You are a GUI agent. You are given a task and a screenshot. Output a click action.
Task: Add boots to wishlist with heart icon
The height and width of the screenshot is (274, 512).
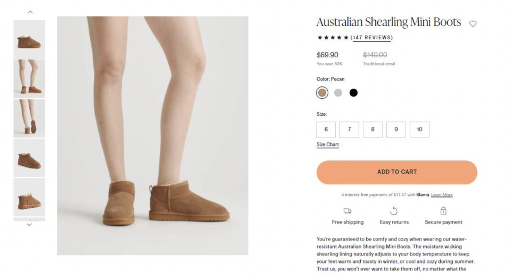click(473, 24)
